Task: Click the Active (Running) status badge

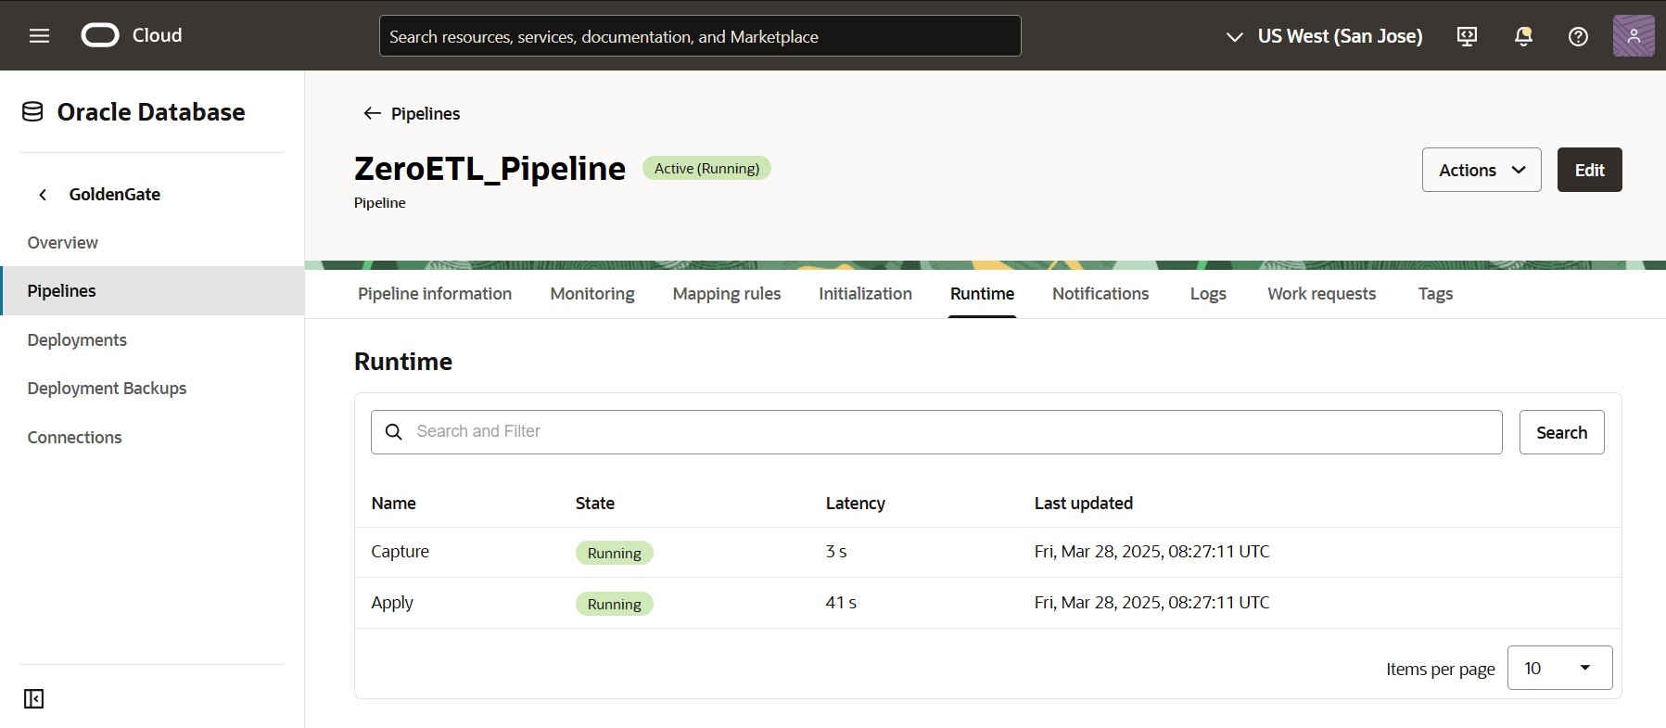Action: [706, 169]
